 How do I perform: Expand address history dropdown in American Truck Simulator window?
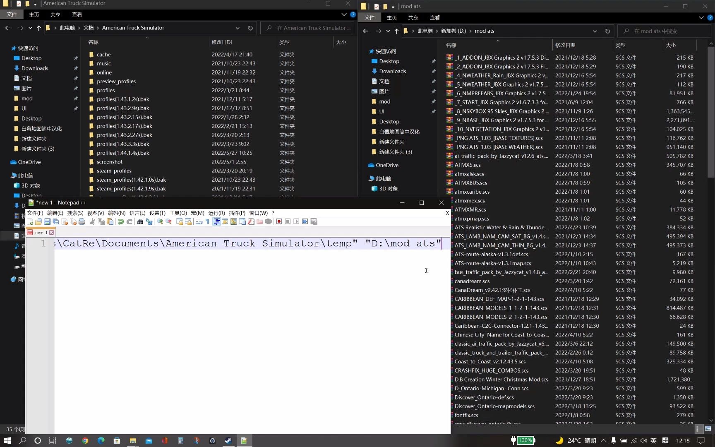point(238,28)
